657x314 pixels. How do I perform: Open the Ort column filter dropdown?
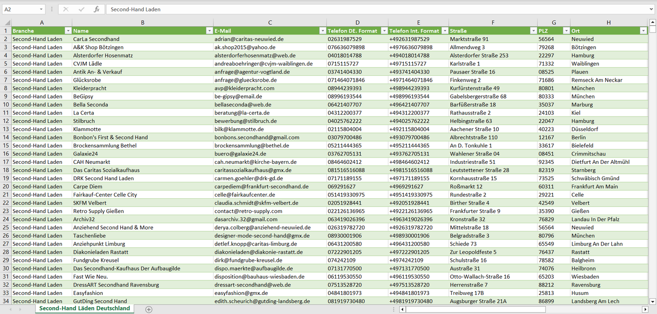pyautogui.click(x=643, y=31)
